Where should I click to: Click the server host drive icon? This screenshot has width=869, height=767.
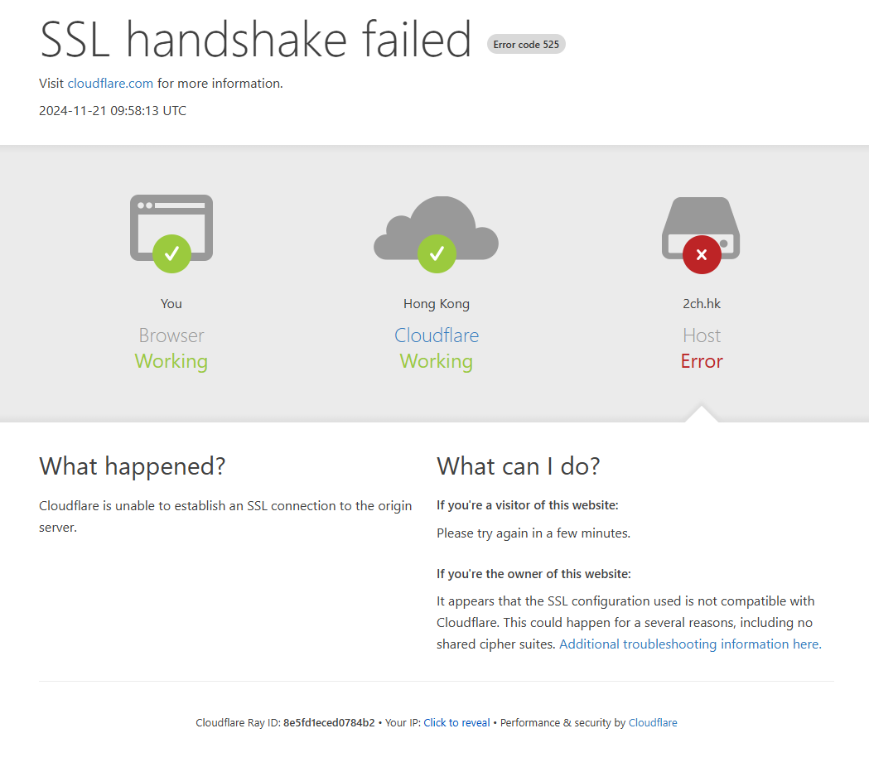tap(701, 228)
